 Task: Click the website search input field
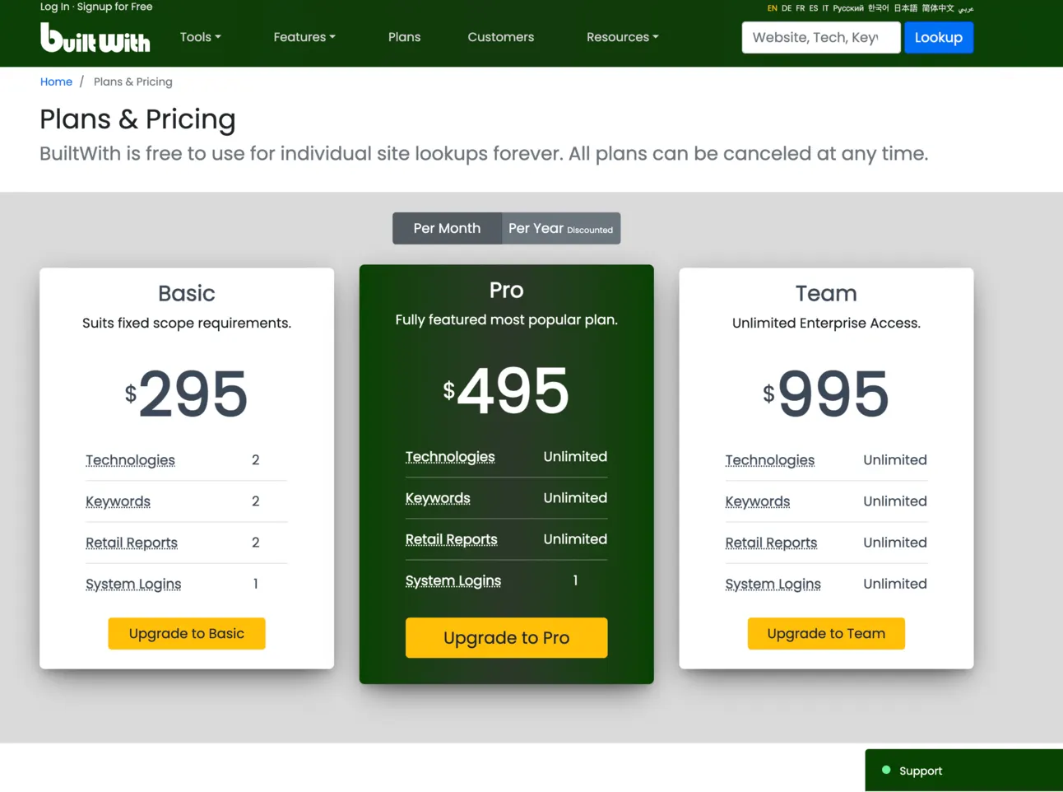point(821,38)
